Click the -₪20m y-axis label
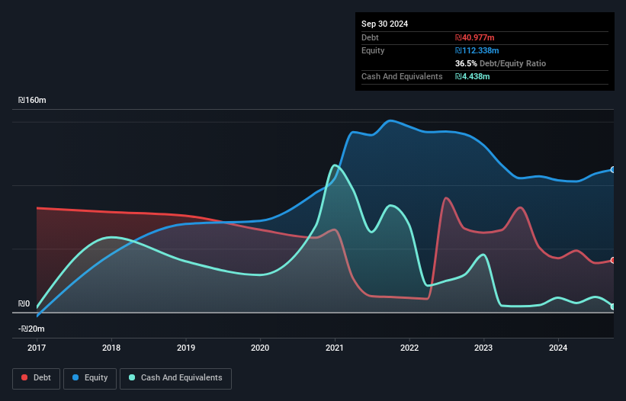Viewport: 626px width, 401px height. pyautogui.click(x=31, y=329)
